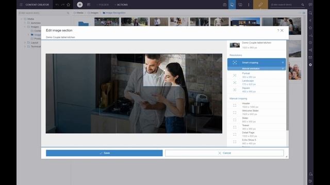Viewport: 330px width, 185px height.
Task: Open the chat bubble icon at top right corner
Action: tap(310, 5)
